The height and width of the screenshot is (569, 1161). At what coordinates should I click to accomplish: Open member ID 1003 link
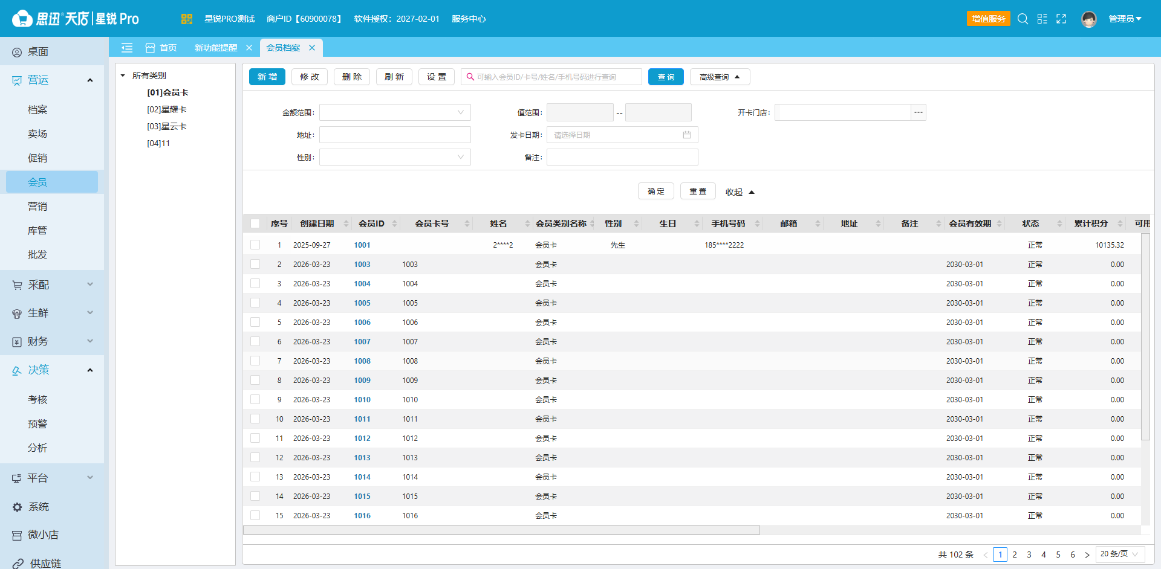click(362, 264)
